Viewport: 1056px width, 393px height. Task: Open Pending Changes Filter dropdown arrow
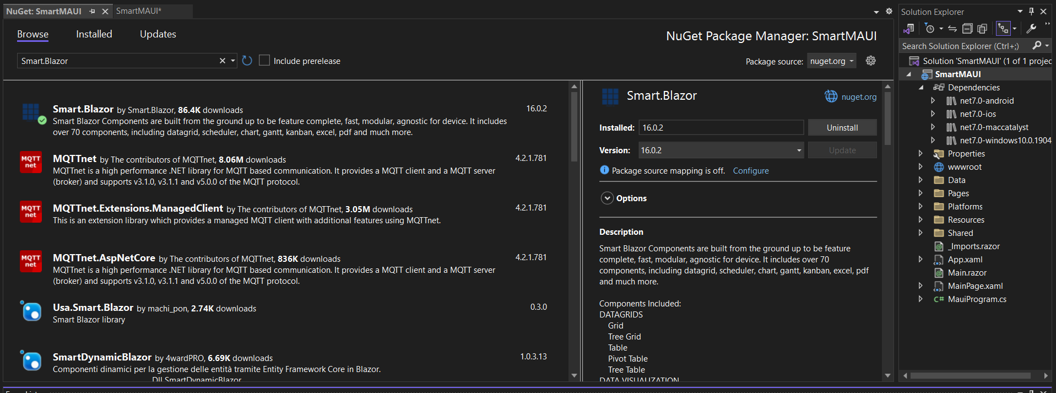[x=941, y=29]
